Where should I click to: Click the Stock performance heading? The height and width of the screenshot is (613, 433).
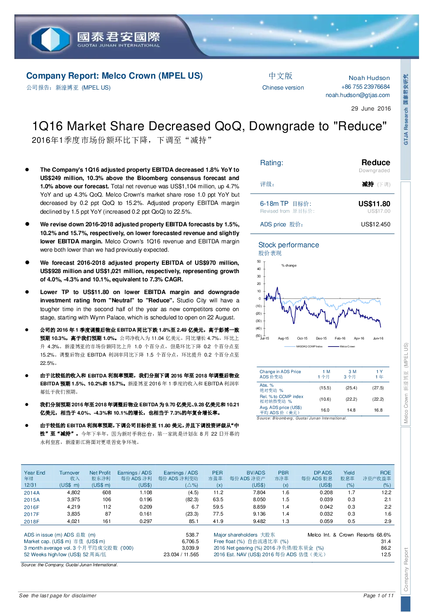(x=289, y=245)
